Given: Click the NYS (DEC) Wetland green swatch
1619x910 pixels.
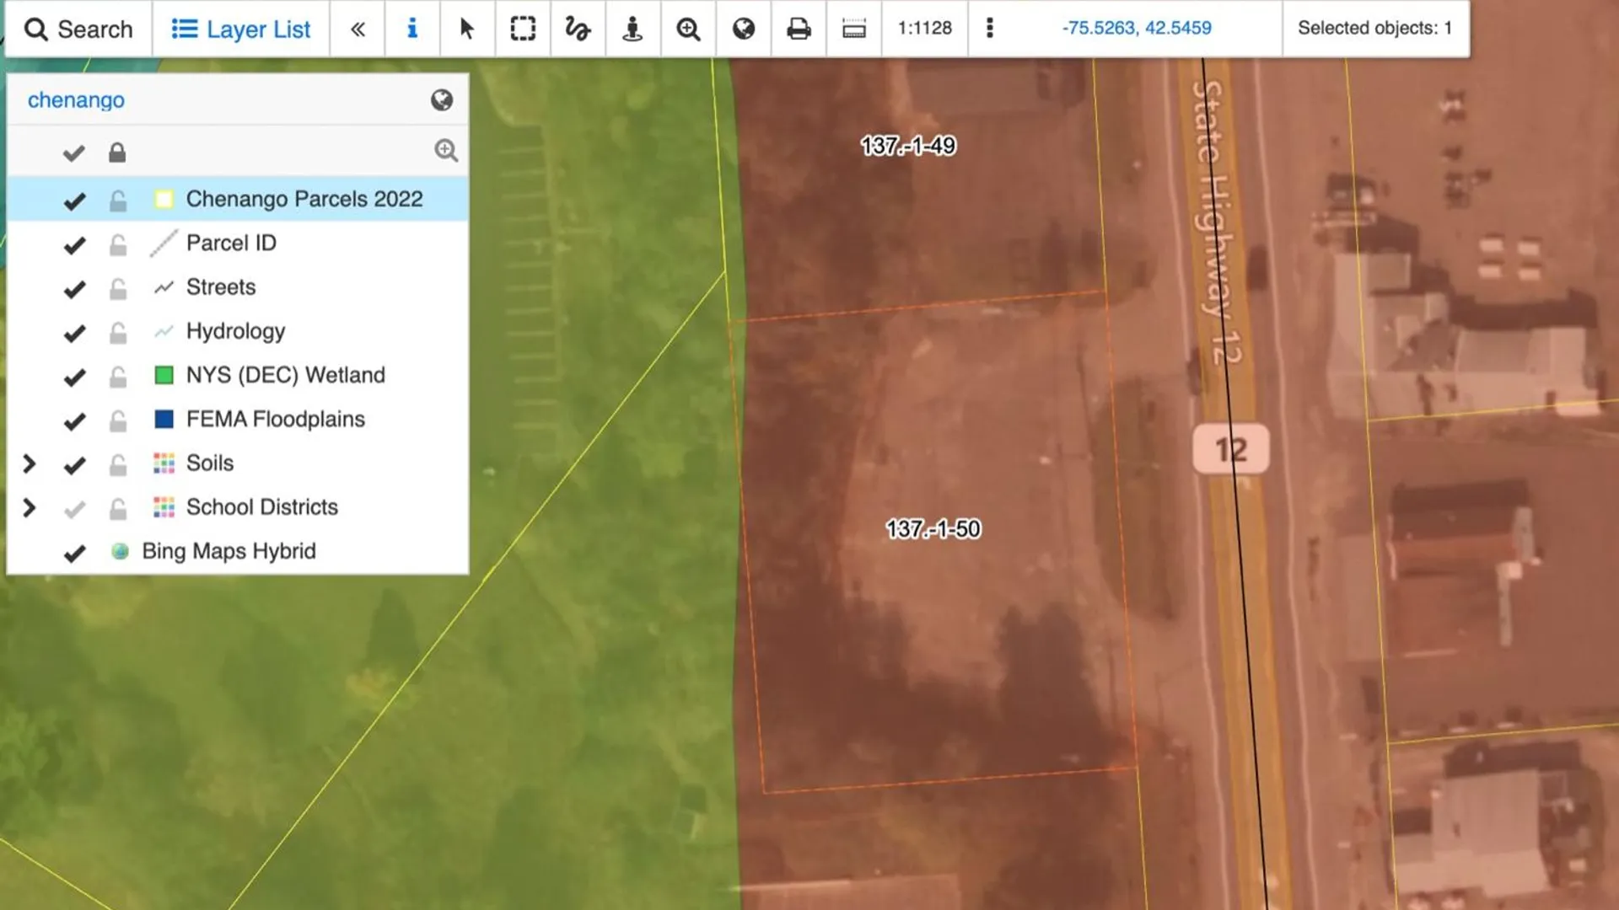Looking at the screenshot, I should (x=164, y=375).
